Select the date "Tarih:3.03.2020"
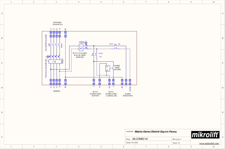The width and height of the screenshot is (225, 149). coord(132,143)
